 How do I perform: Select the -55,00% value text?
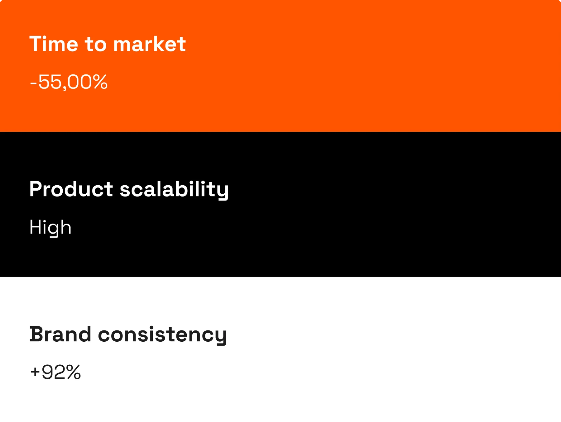(x=69, y=82)
